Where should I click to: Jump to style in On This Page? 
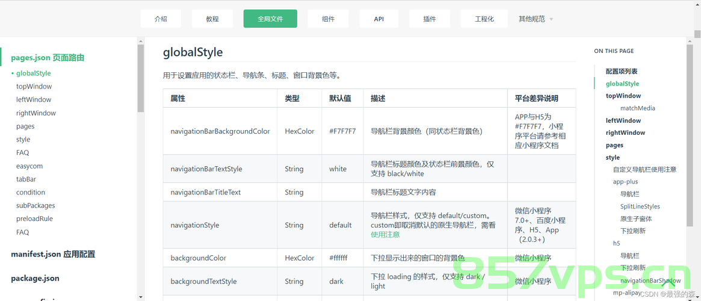coord(613,158)
